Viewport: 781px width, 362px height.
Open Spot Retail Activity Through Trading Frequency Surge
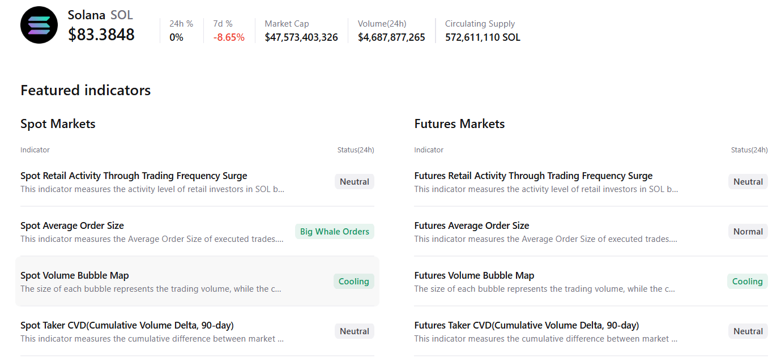[x=134, y=176]
